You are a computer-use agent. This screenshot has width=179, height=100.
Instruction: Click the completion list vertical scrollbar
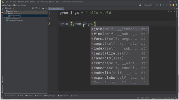148,30
